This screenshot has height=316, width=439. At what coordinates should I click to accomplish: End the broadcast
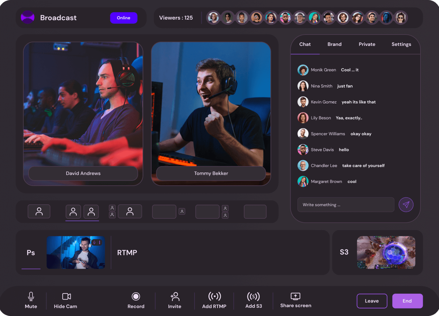click(407, 301)
